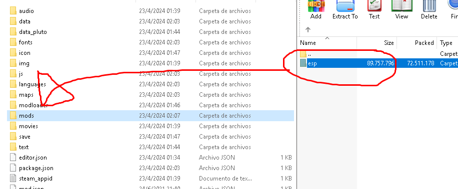Click the icon folder's yellow icon
The height and width of the screenshot is (189, 458).
[x=13, y=53]
